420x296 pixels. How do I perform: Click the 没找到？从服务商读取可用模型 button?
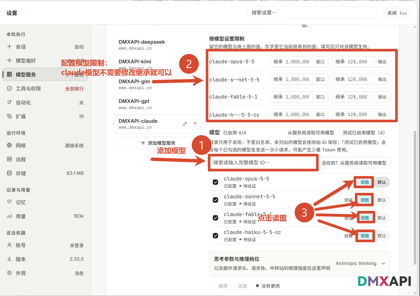pos(354,163)
